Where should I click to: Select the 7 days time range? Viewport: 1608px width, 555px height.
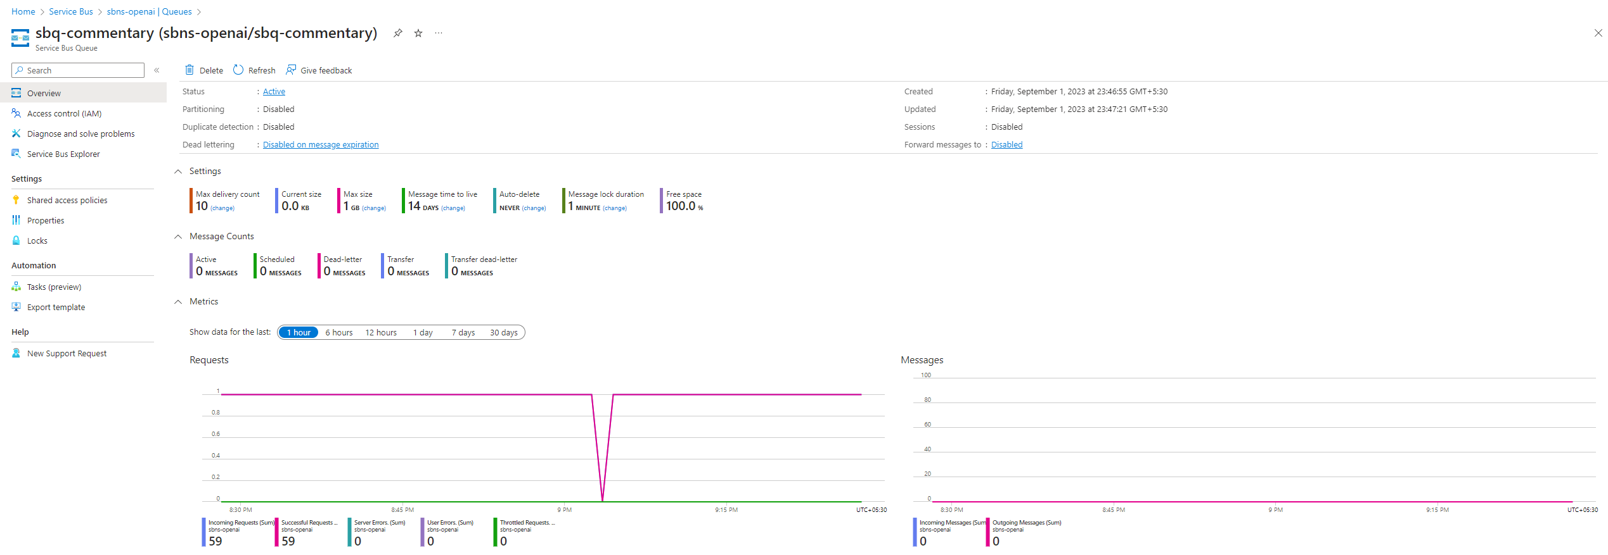coord(463,332)
